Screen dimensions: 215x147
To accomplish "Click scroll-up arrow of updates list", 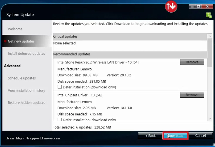I will (x=210, y=36).
